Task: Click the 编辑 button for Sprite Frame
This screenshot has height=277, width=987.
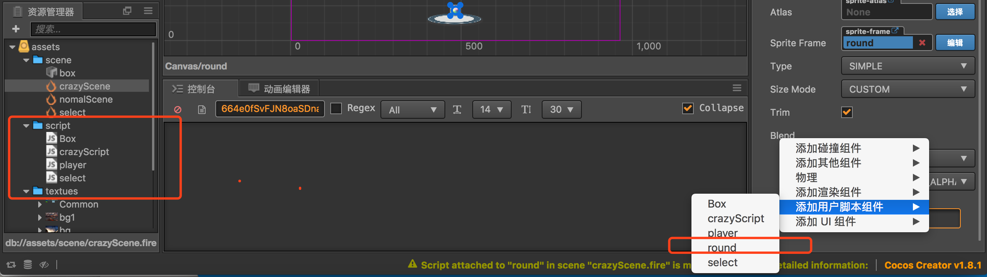Action: [955, 43]
